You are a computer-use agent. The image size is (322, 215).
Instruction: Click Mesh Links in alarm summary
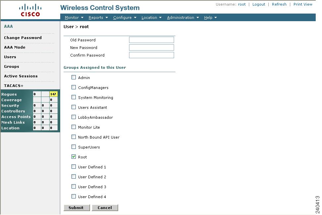13,122
